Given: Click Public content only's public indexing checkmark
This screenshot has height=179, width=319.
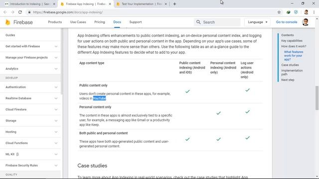Looking at the screenshot, I should [187, 91].
